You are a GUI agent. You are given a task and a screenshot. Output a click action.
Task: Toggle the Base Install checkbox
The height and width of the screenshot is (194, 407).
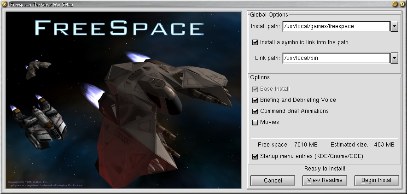(255, 89)
